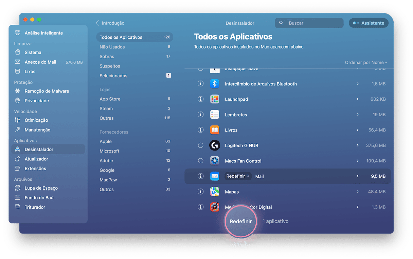Open the Otimização sliders icon
The height and width of the screenshot is (259, 413).
pos(18,120)
